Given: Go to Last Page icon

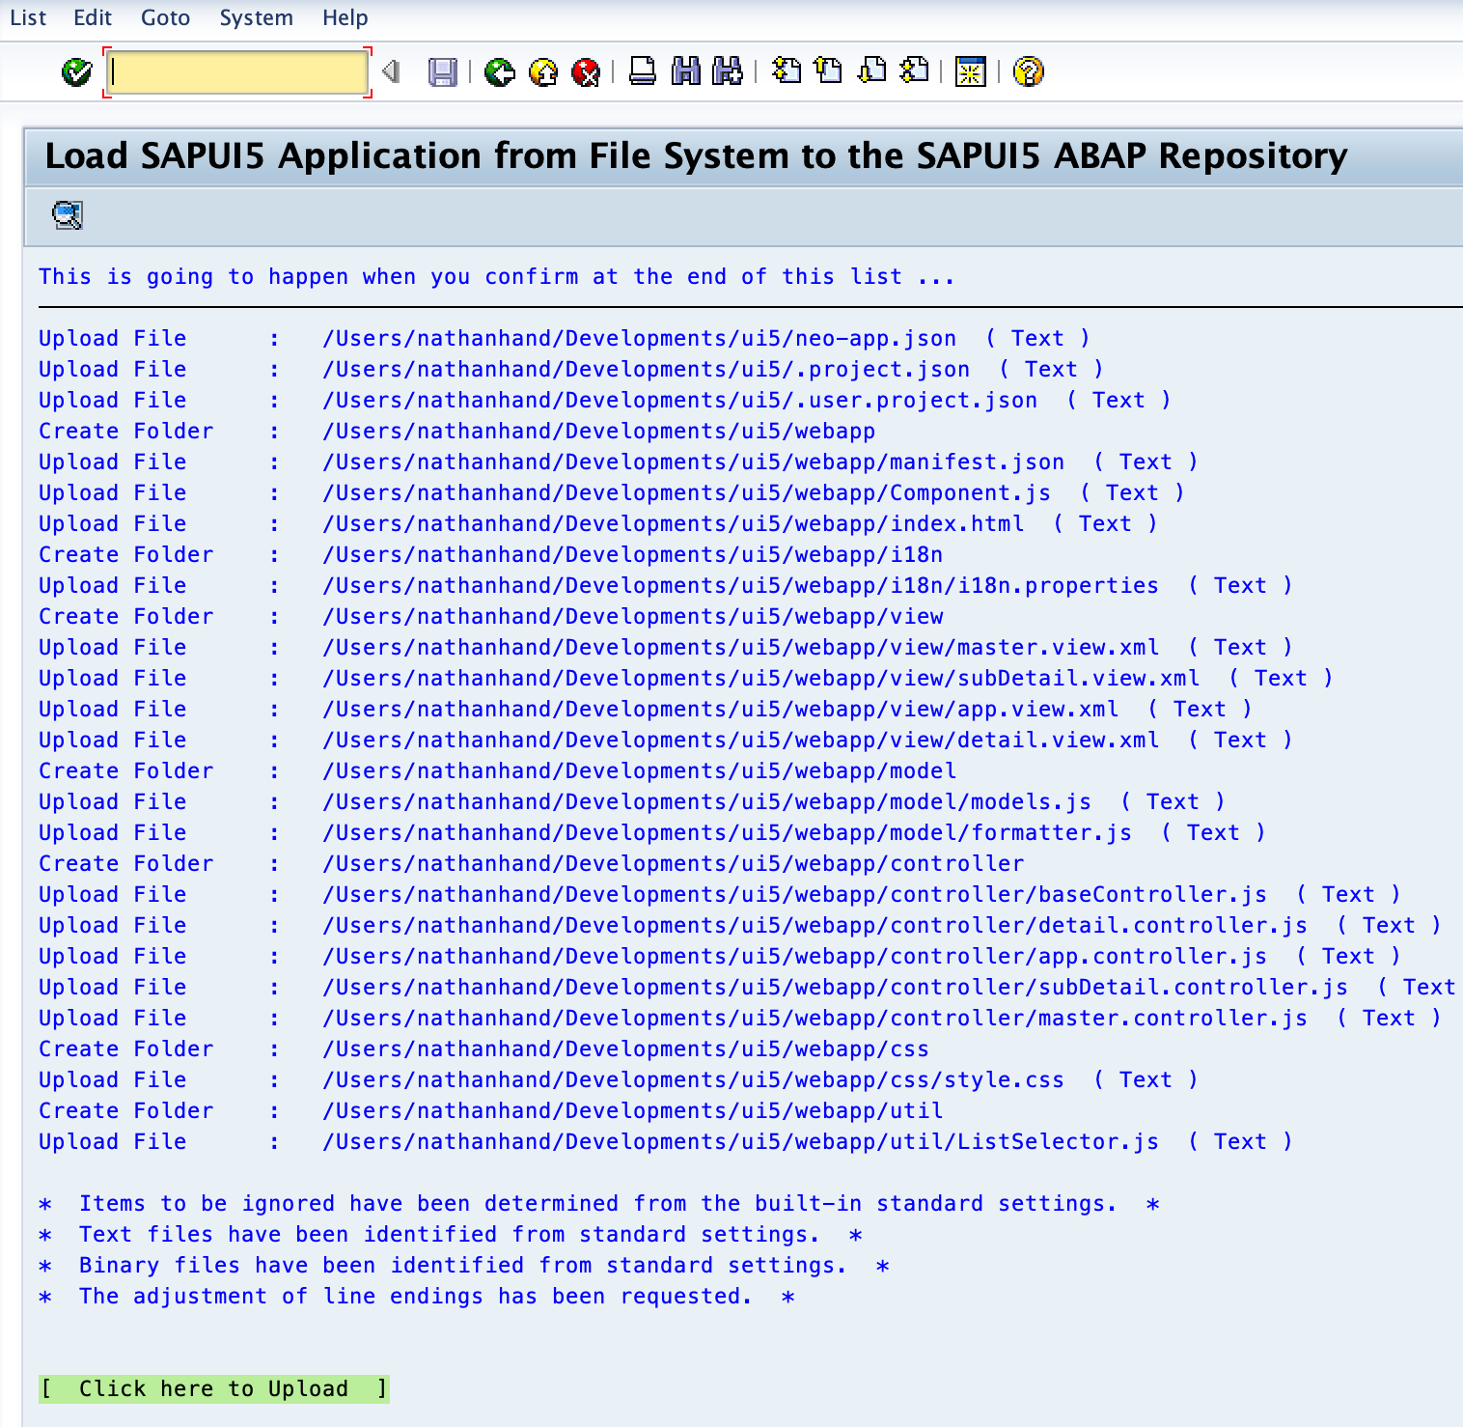Looking at the screenshot, I should click(914, 71).
